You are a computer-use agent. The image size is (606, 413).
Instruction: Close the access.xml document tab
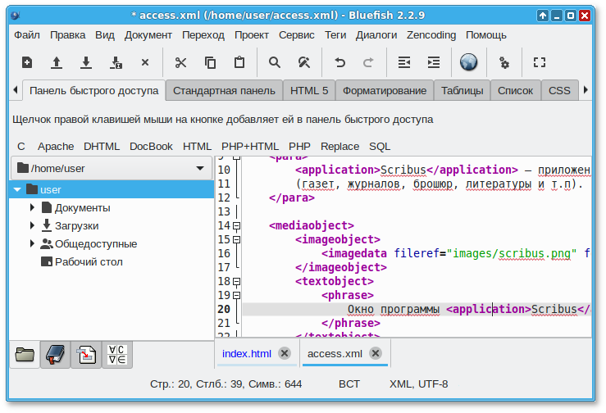click(376, 353)
